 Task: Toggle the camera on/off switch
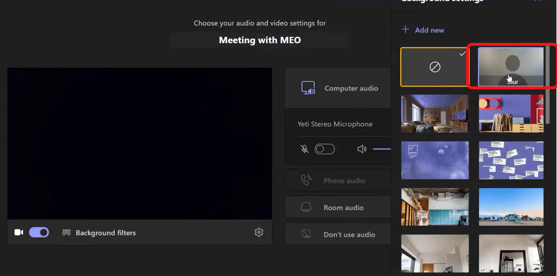click(x=39, y=232)
